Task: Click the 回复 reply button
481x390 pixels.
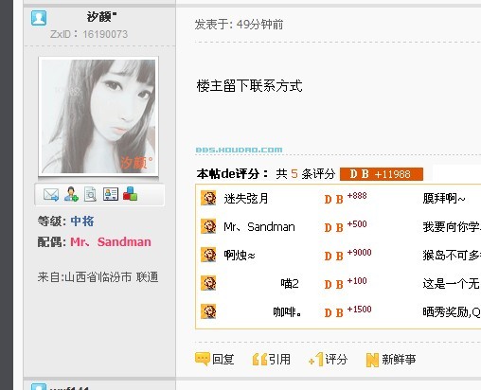Action: [215, 359]
